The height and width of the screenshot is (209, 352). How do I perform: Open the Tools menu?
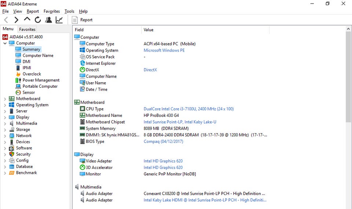pyautogui.click(x=69, y=11)
